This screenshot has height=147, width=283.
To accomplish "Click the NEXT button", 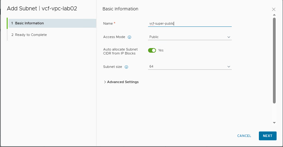I will [x=267, y=136].
